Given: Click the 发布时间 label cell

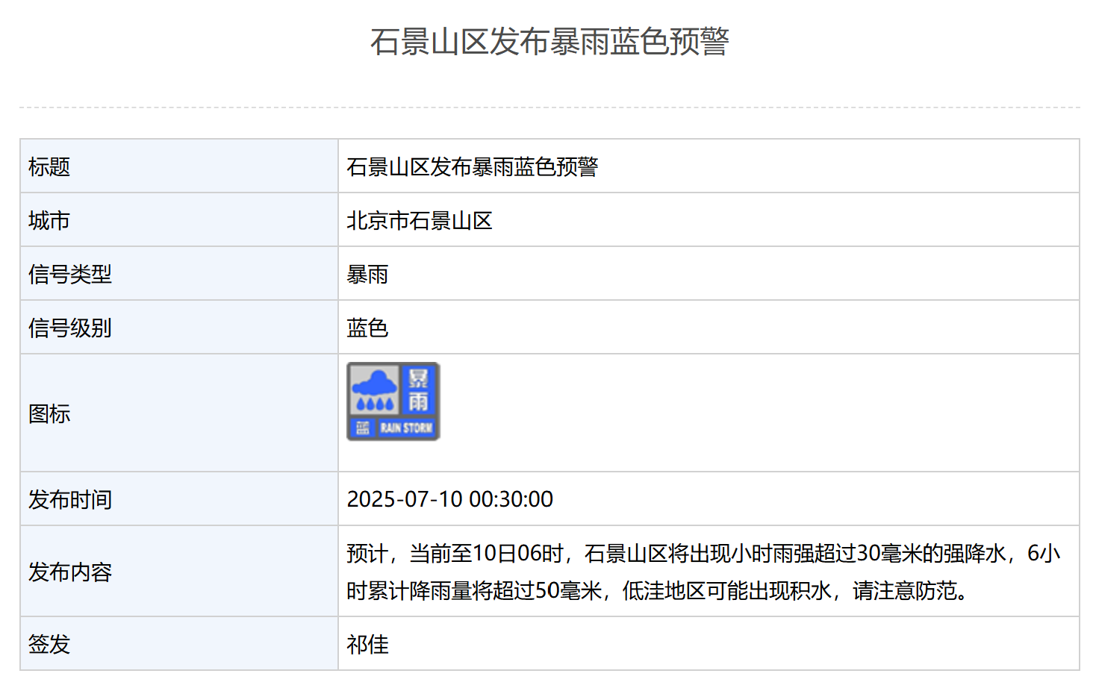Looking at the screenshot, I should (179, 499).
